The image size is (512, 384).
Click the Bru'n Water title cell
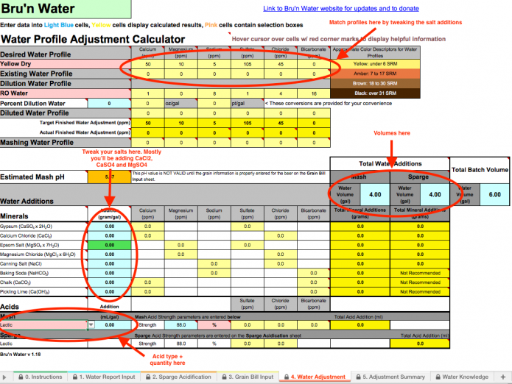click(66, 9)
